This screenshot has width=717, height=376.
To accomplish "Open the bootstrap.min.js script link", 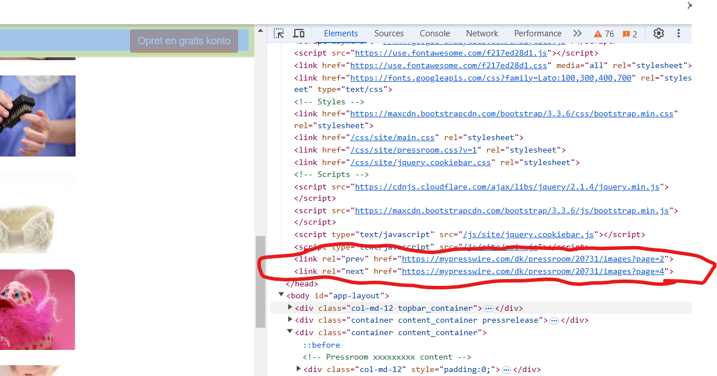I will [x=512, y=211].
